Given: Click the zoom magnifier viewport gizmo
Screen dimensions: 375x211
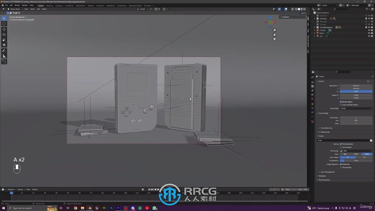Looking at the screenshot, I should click(275, 30).
